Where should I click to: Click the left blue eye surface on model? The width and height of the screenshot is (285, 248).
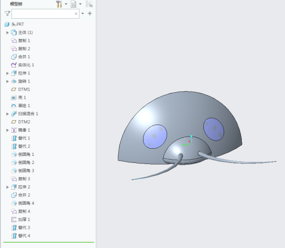click(155, 137)
